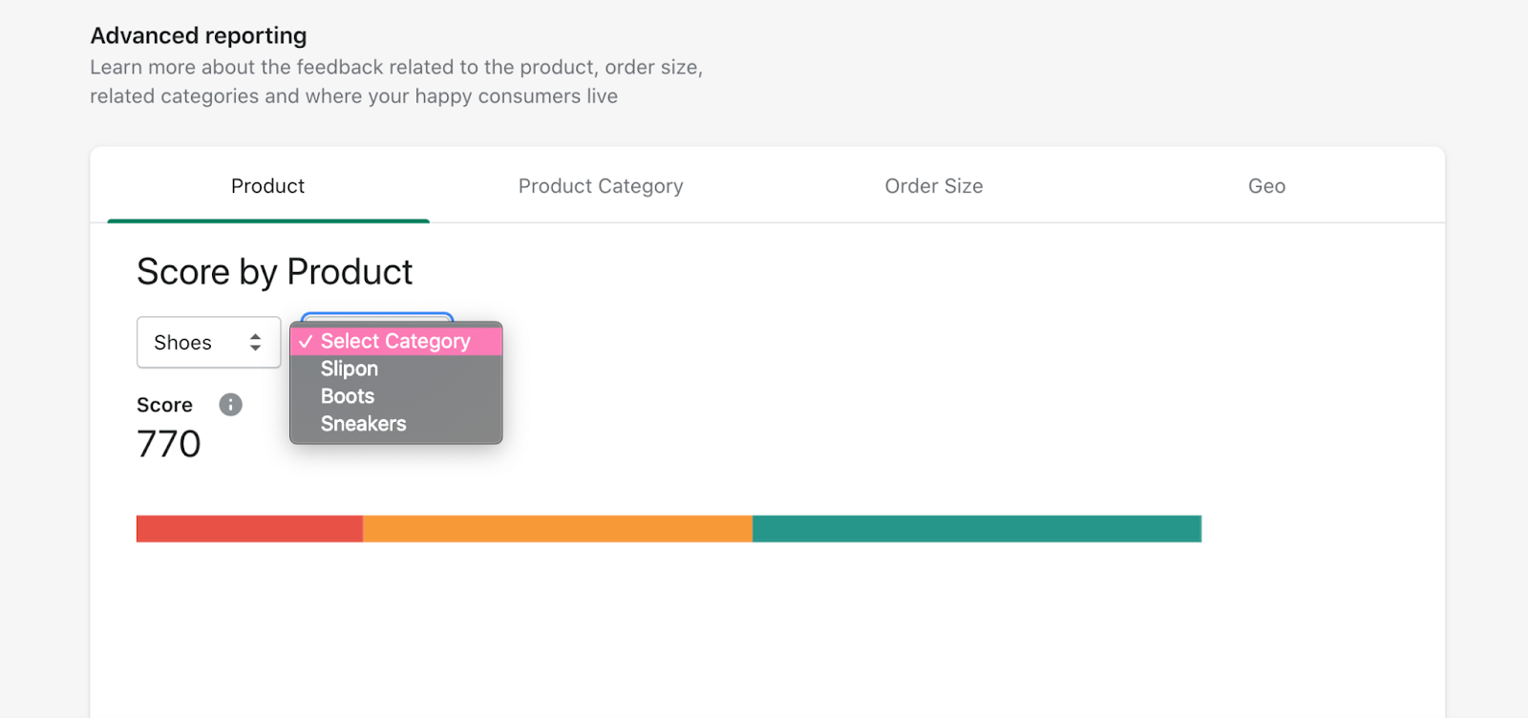Select Slipon from category list

coord(350,370)
